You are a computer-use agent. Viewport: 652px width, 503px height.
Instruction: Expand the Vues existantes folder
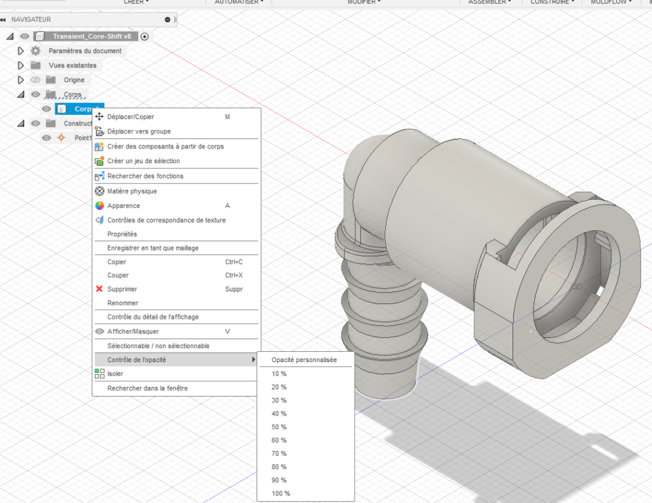[20, 65]
